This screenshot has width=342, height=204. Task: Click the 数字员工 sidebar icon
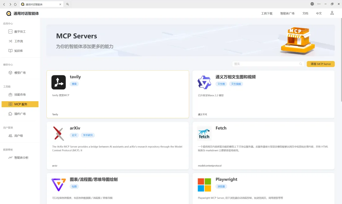[10, 32]
